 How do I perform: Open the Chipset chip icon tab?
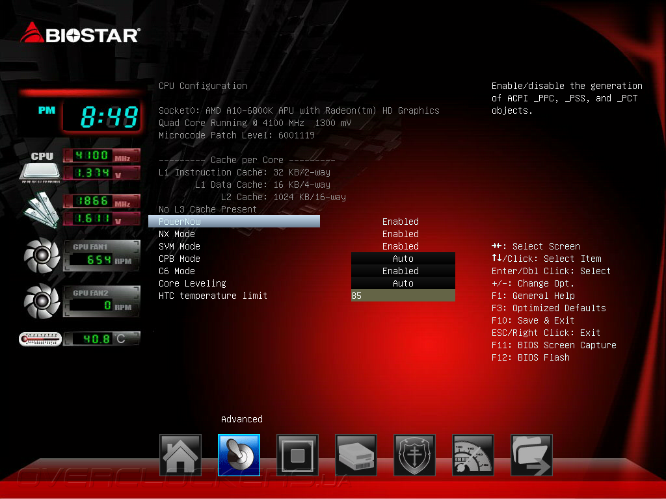pos(297,455)
